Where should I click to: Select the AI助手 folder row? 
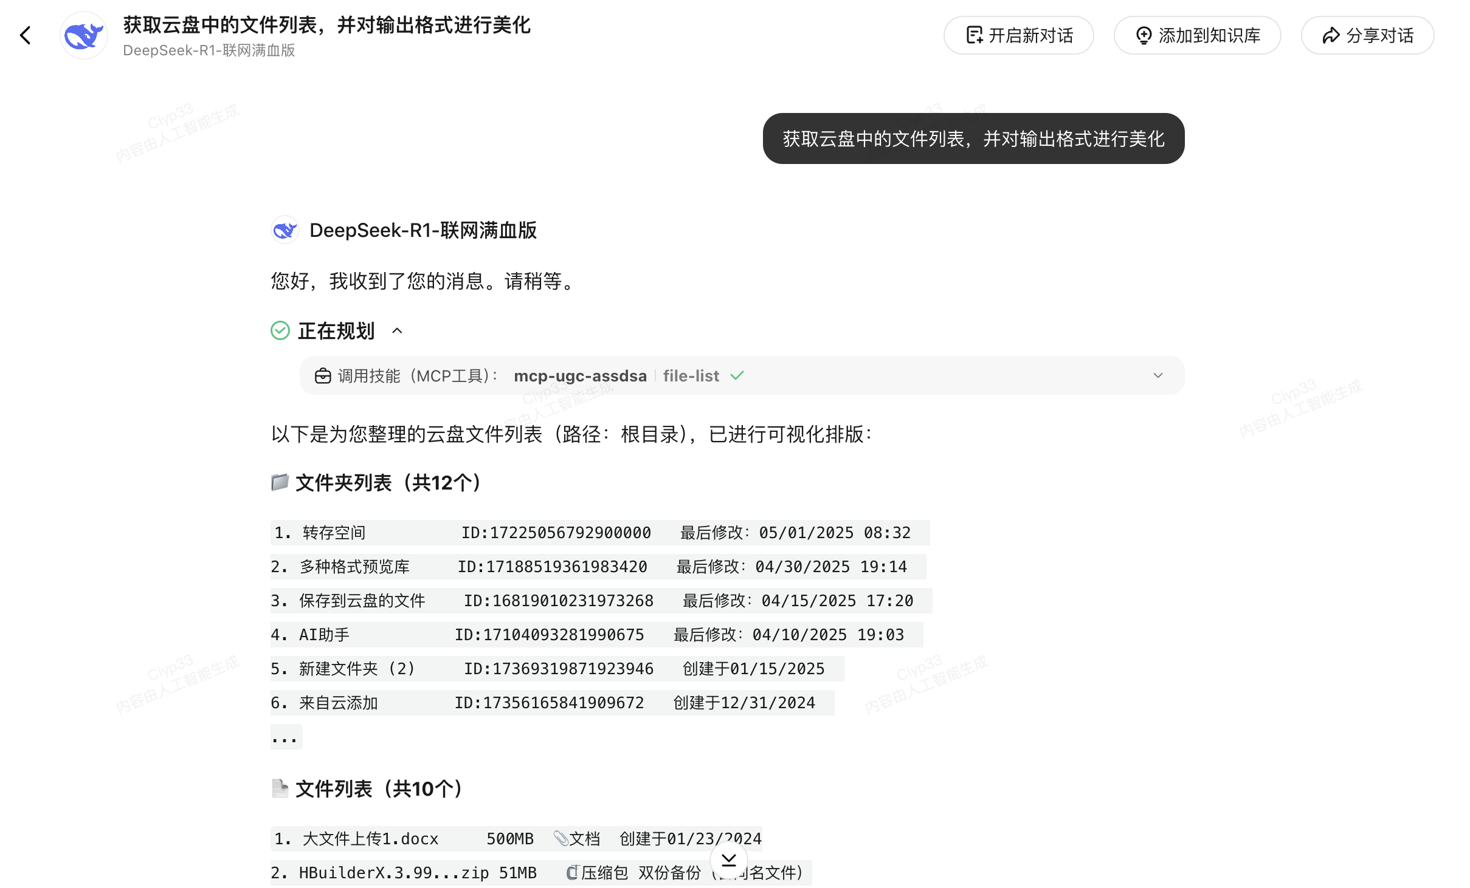596,635
